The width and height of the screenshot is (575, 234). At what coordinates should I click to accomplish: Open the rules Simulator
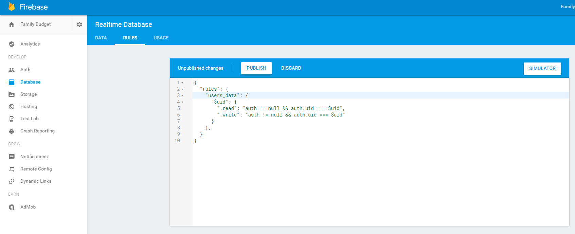click(x=542, y=68)
